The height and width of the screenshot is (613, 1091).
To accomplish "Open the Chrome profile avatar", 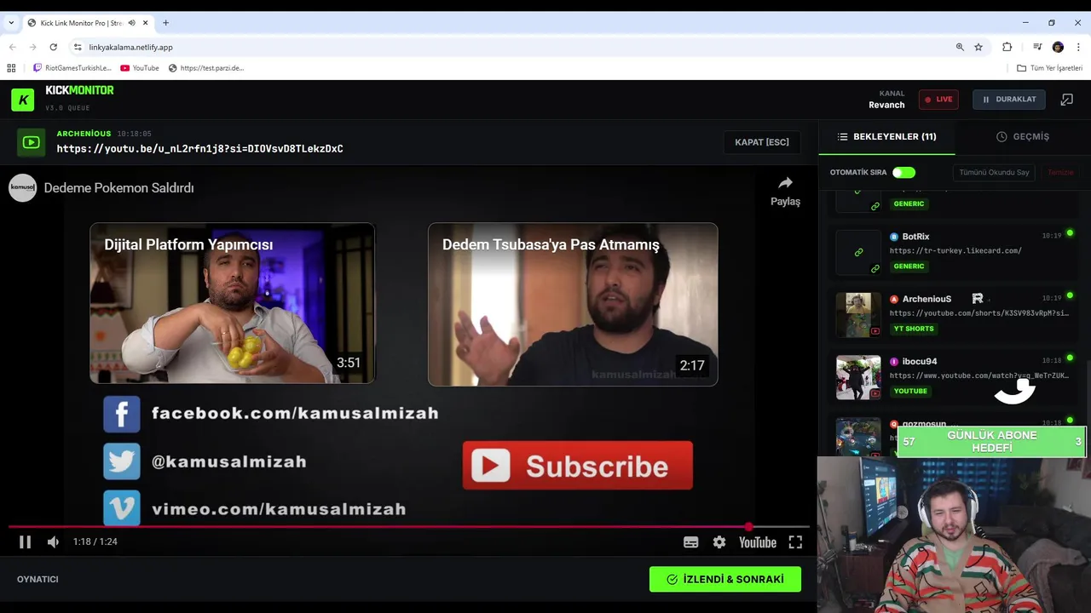I will [x=1058, y=47].
